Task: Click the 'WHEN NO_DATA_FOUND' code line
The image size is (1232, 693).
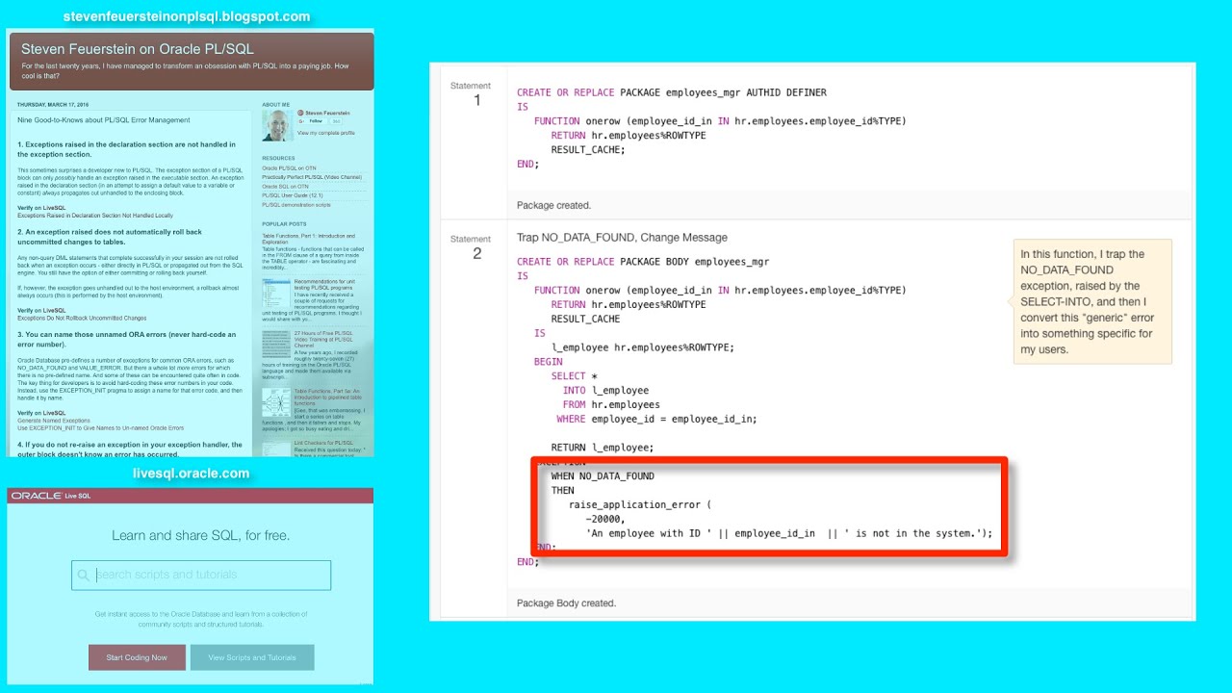Action: (603, 476)
